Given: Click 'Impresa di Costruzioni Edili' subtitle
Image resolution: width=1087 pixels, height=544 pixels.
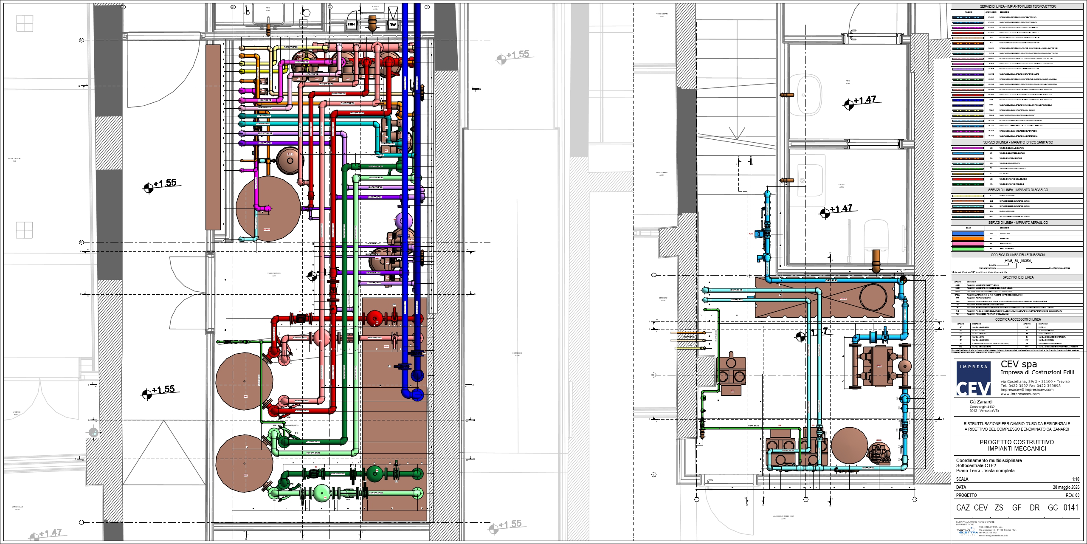Looking at the screenshot, I should [x=1037, y=372].
